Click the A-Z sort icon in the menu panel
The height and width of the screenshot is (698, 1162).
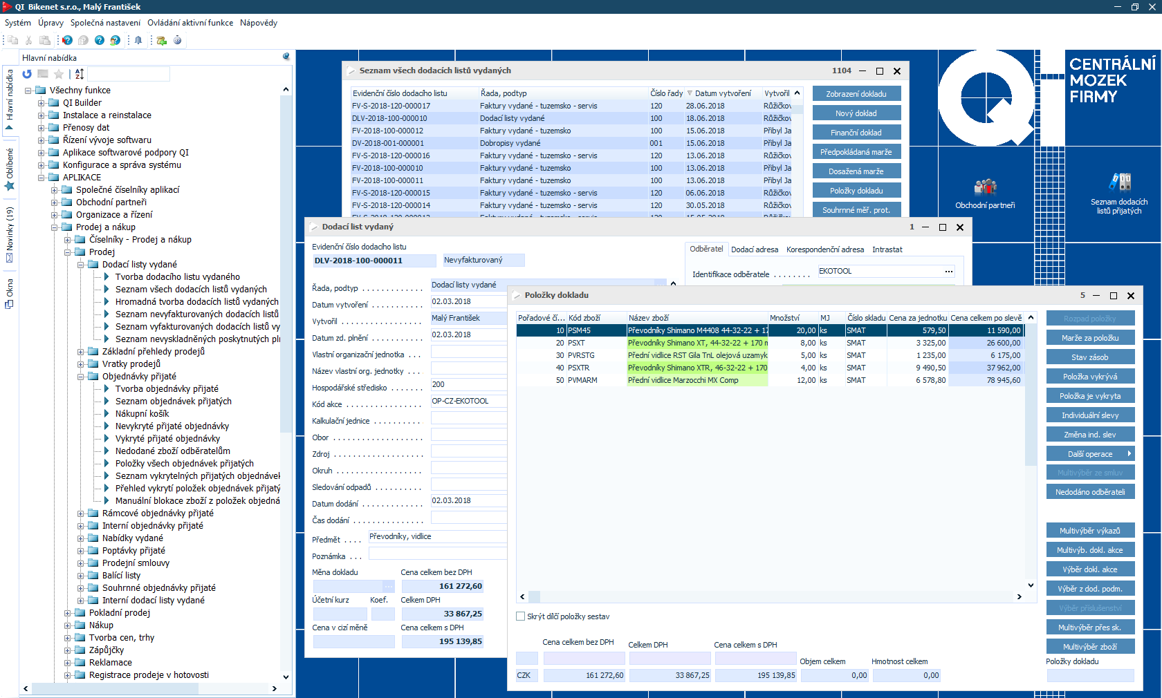pyautogui.click(x=80, y=74)
